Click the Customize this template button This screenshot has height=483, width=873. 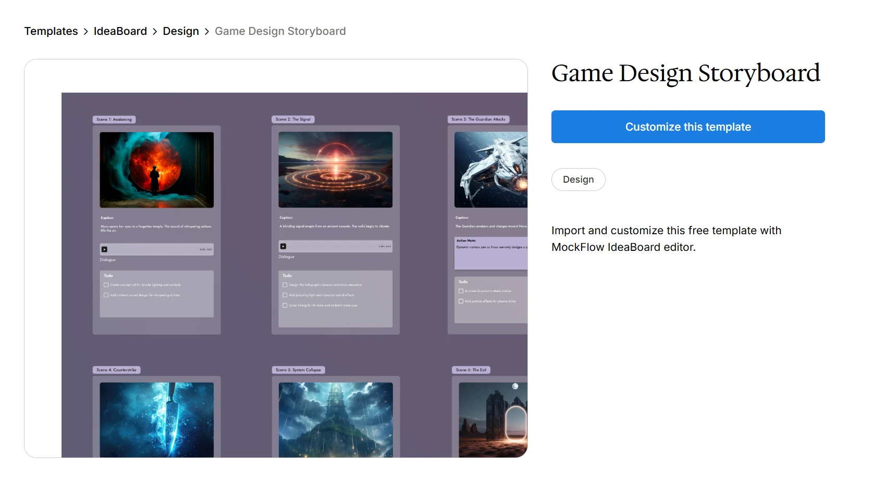click(688, 126)
